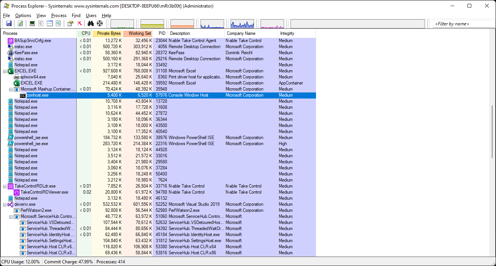Viewport: 496px width, 266px height.
Task: Sort by the Working Set column header
Action: [137, 33]
